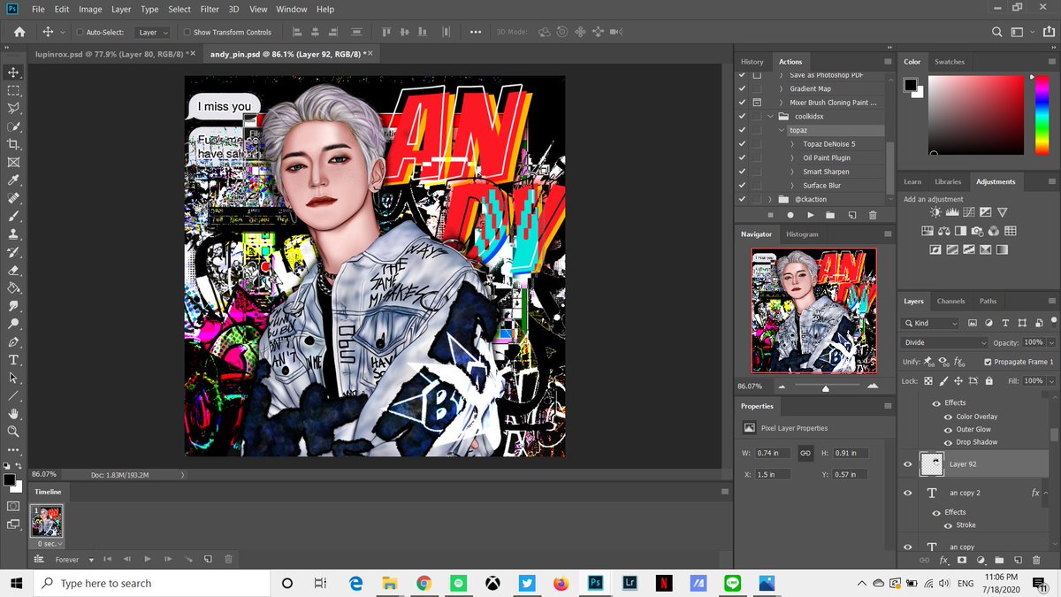This screenshot has width=1061, height=597.
Task: Play the timeline animation
Action: click(148, 559)
